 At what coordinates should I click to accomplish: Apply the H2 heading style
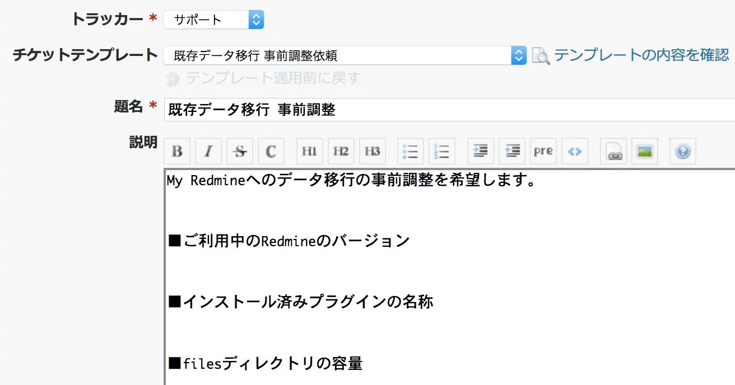click(x=341, y=151)
